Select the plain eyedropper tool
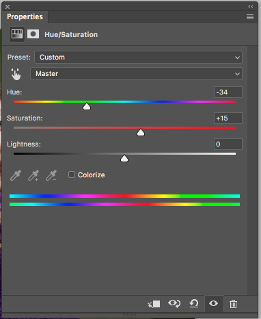Viewport: 261px width, 319px height. tap(16, 175)
